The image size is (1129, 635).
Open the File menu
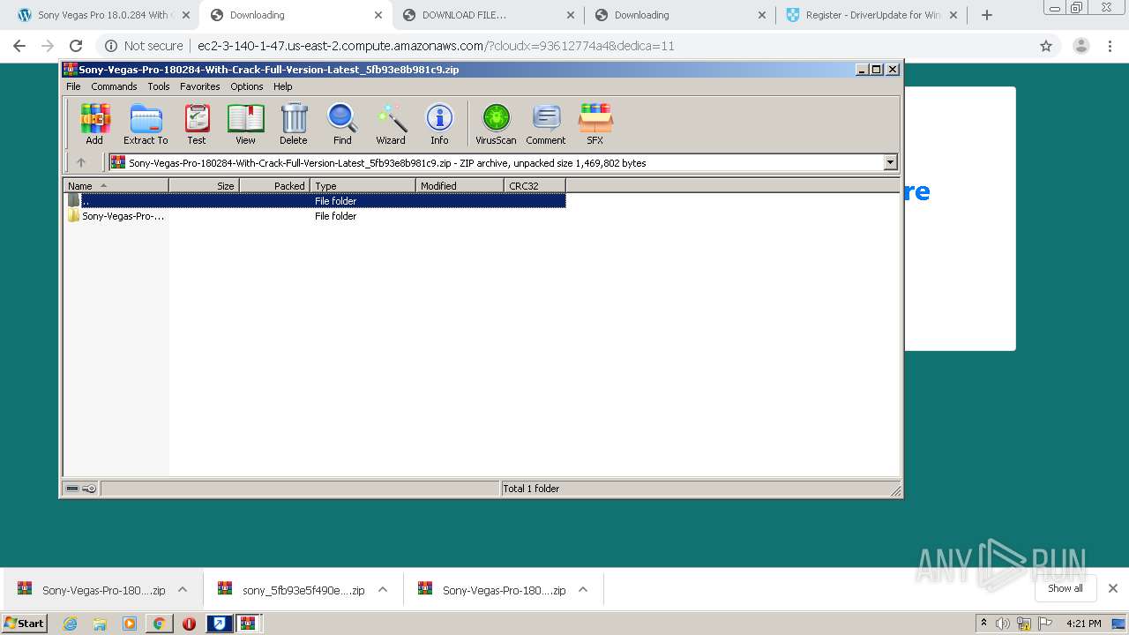click(73, 86)
